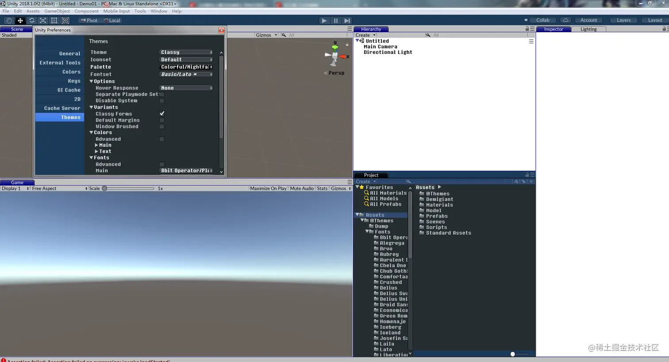Open the Window menu

coord(159,11)
